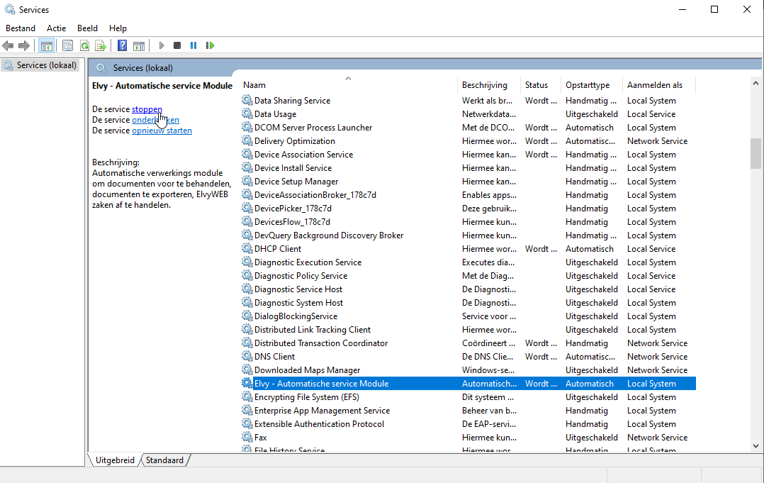Switch to the Uitgebreid tab
The width and height of the screenshot is (764, 483).
click(115, 460)
